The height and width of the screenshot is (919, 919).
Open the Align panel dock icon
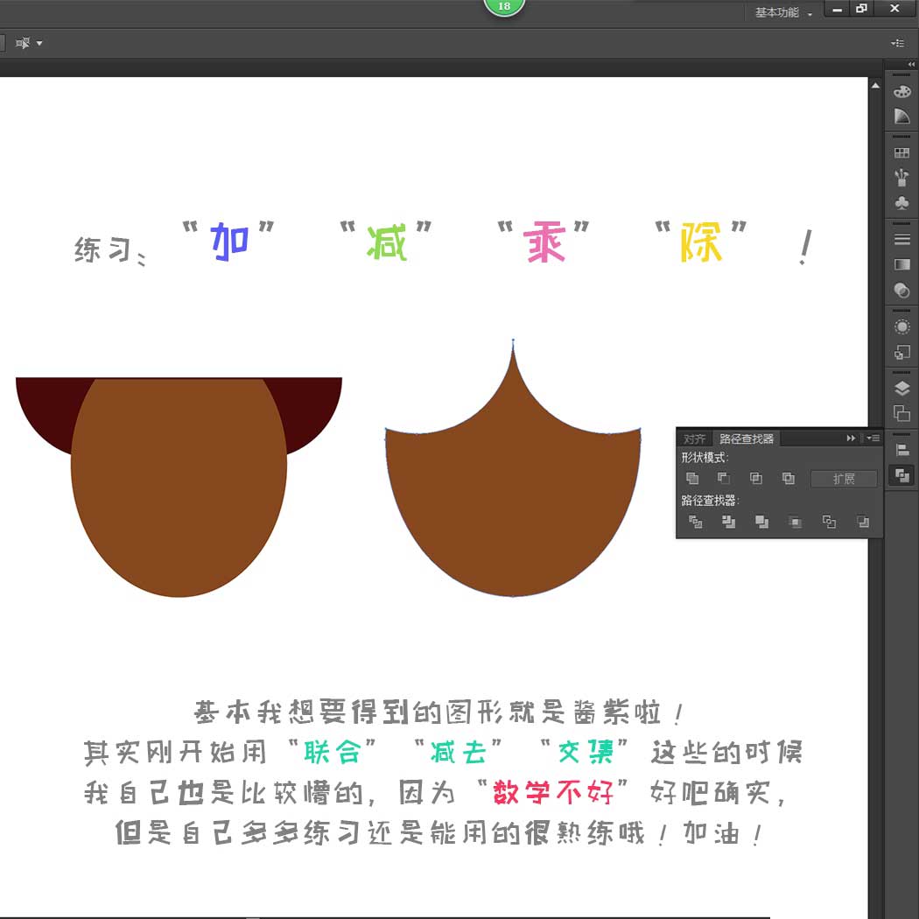pyautogui.click(x=902, y=450)
